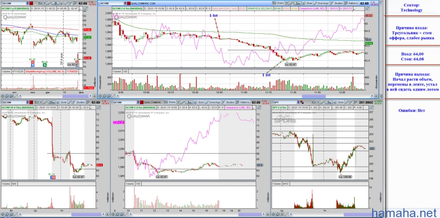Click chart mode icon right of daily chart header

click(86, 9)
